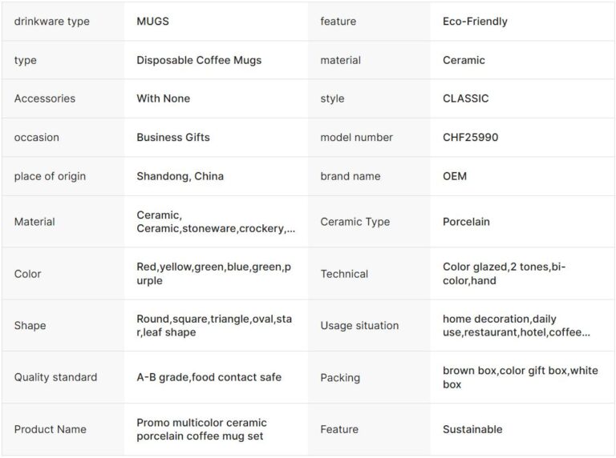
Task: Select the Usage situation label
Action: [359, 326]
